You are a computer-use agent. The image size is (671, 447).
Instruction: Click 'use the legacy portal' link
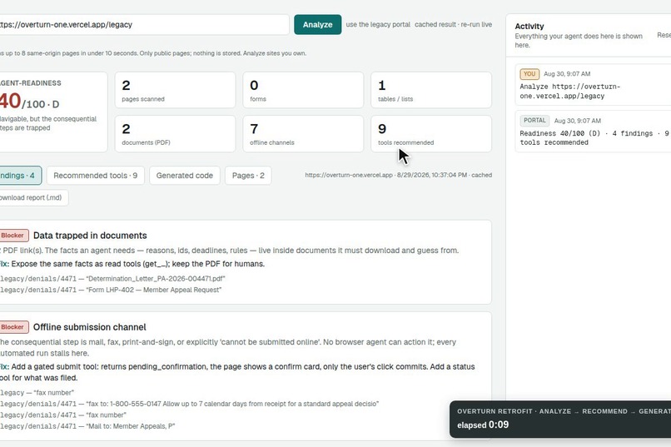coord(378,24)
